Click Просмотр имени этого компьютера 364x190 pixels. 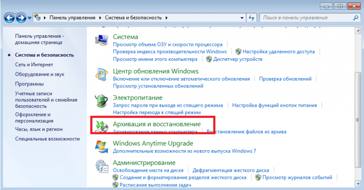155,59
